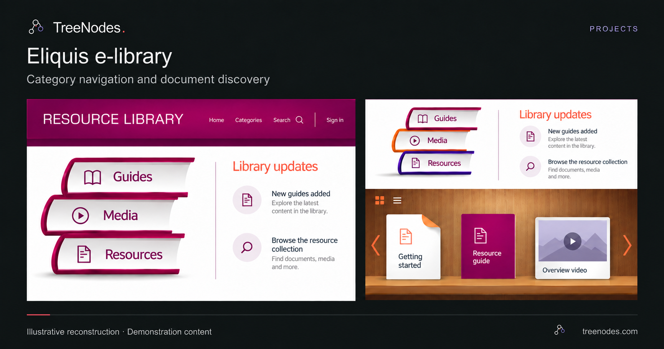
Task: Switch to list view on the shelf
Action: [397, 200]
